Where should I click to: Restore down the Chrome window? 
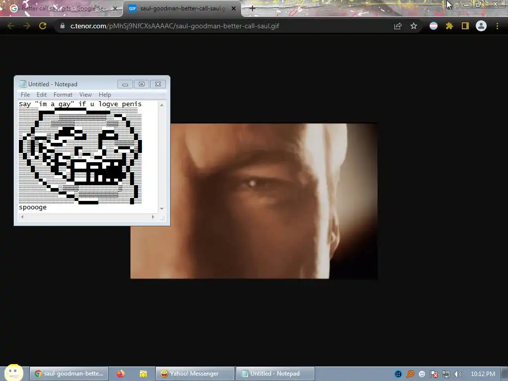pyautogui.click(x=478, y=4)
